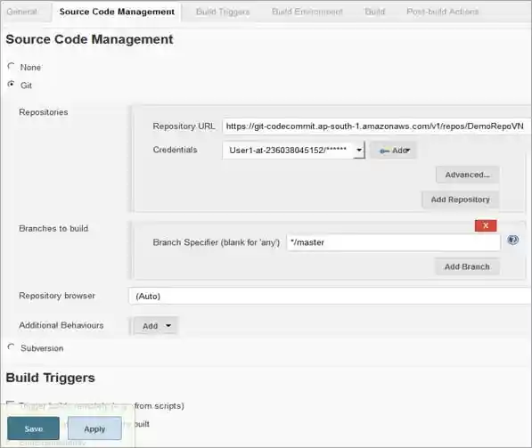Open the Build Environment tab
The height and width of the screenshot is (448, 532).
(307, 12)
